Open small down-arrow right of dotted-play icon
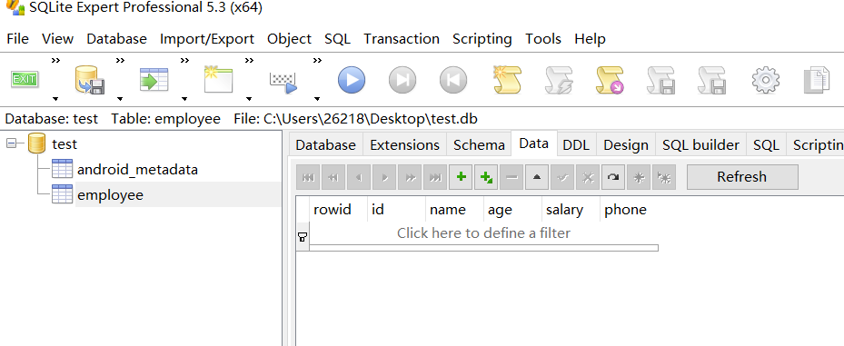Screen dimensions: 844x346 click(x=317, y=98)
